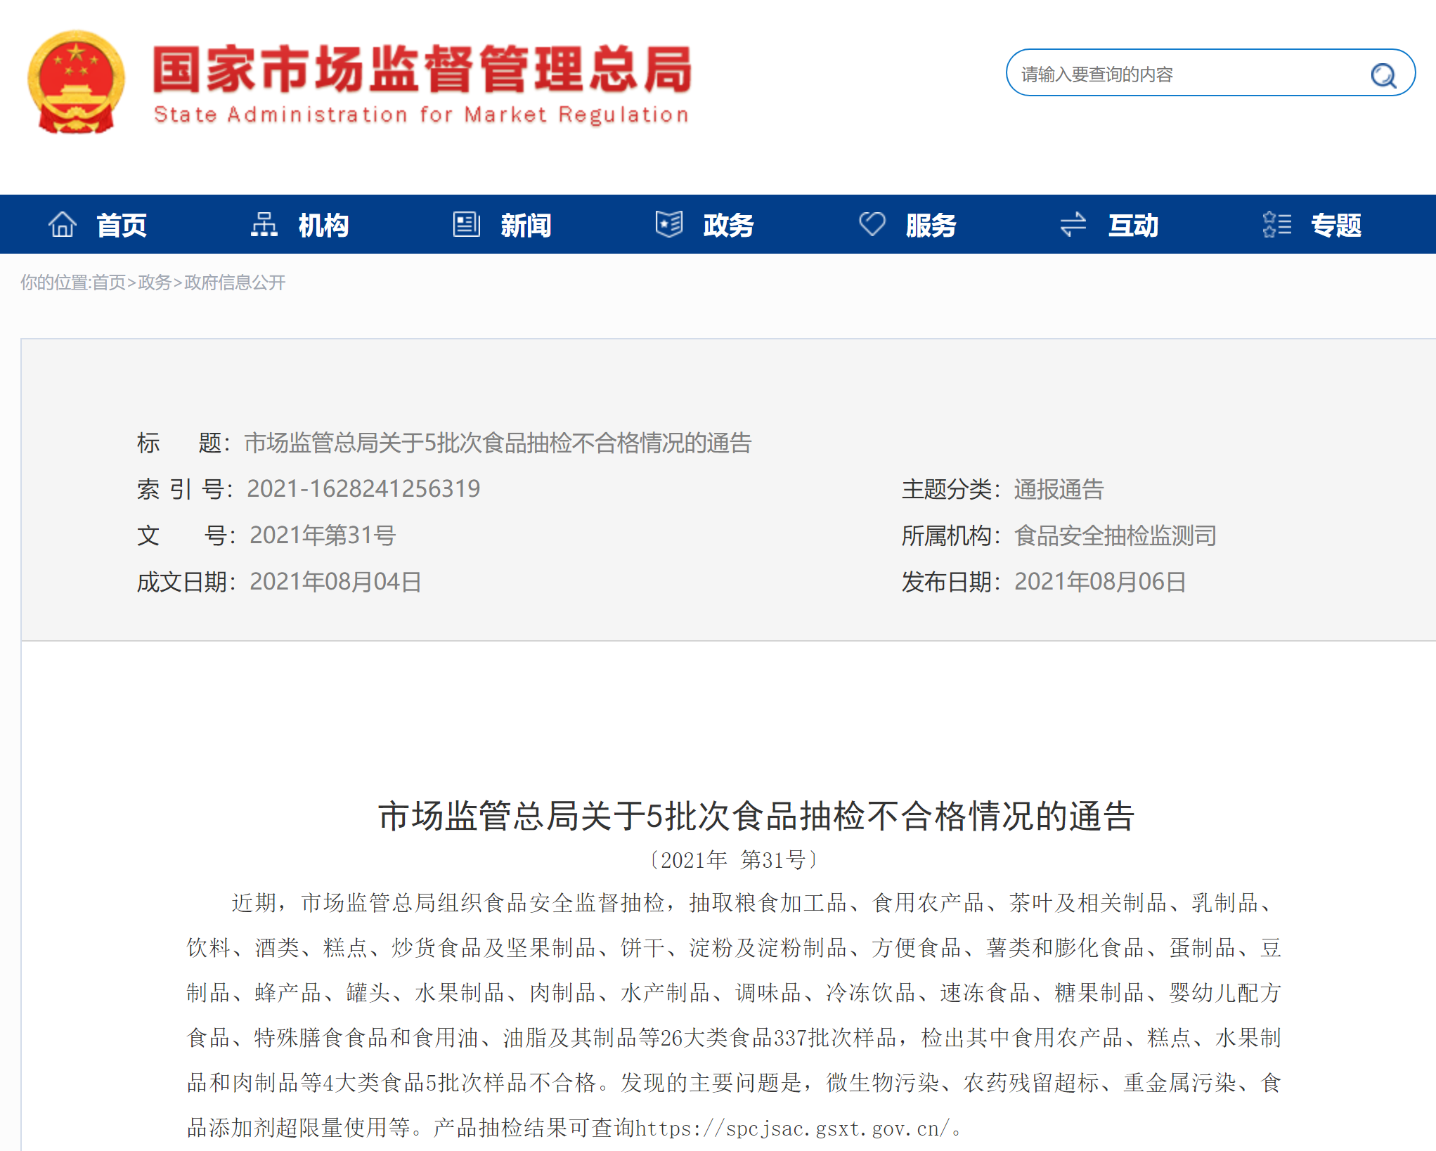Click the newspaper icon beside 新闻
The width and height of the screenshot is (1436, 1151).
[466, 225]
